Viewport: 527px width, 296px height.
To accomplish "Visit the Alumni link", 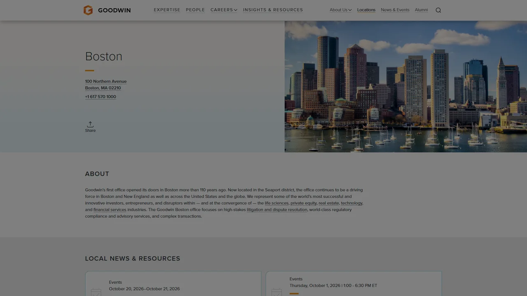I will coord(421,10).
